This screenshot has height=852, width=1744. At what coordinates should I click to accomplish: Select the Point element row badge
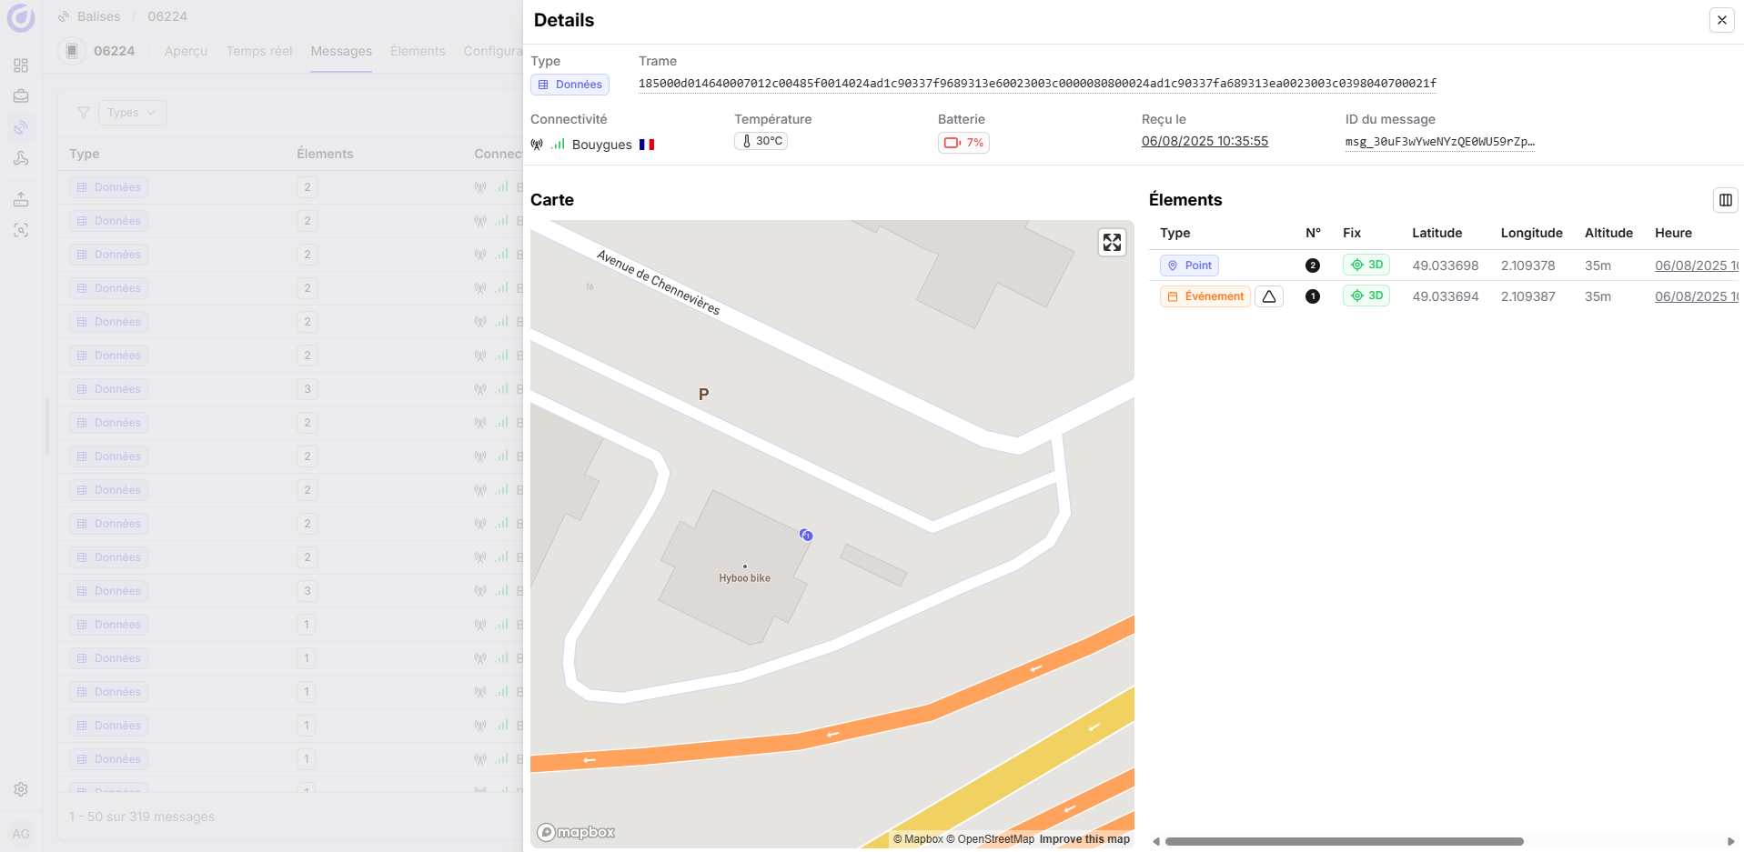pyautogui.click(x=1189, y=266)
